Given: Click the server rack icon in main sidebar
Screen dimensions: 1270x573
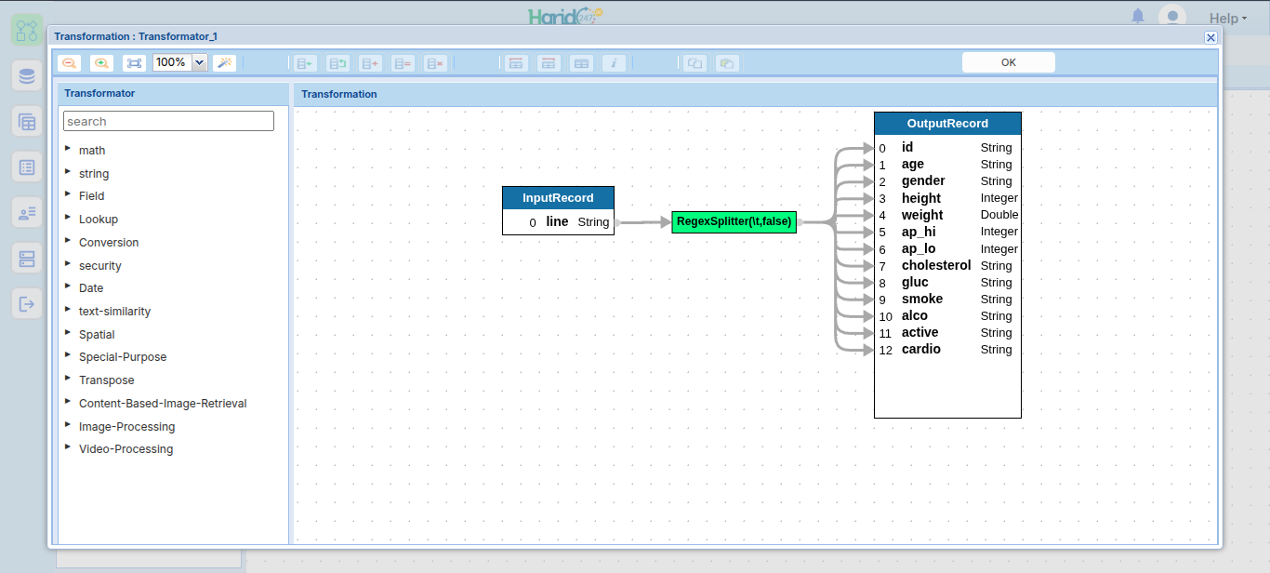Looking at the screenshot, I should tap(27, 258).
